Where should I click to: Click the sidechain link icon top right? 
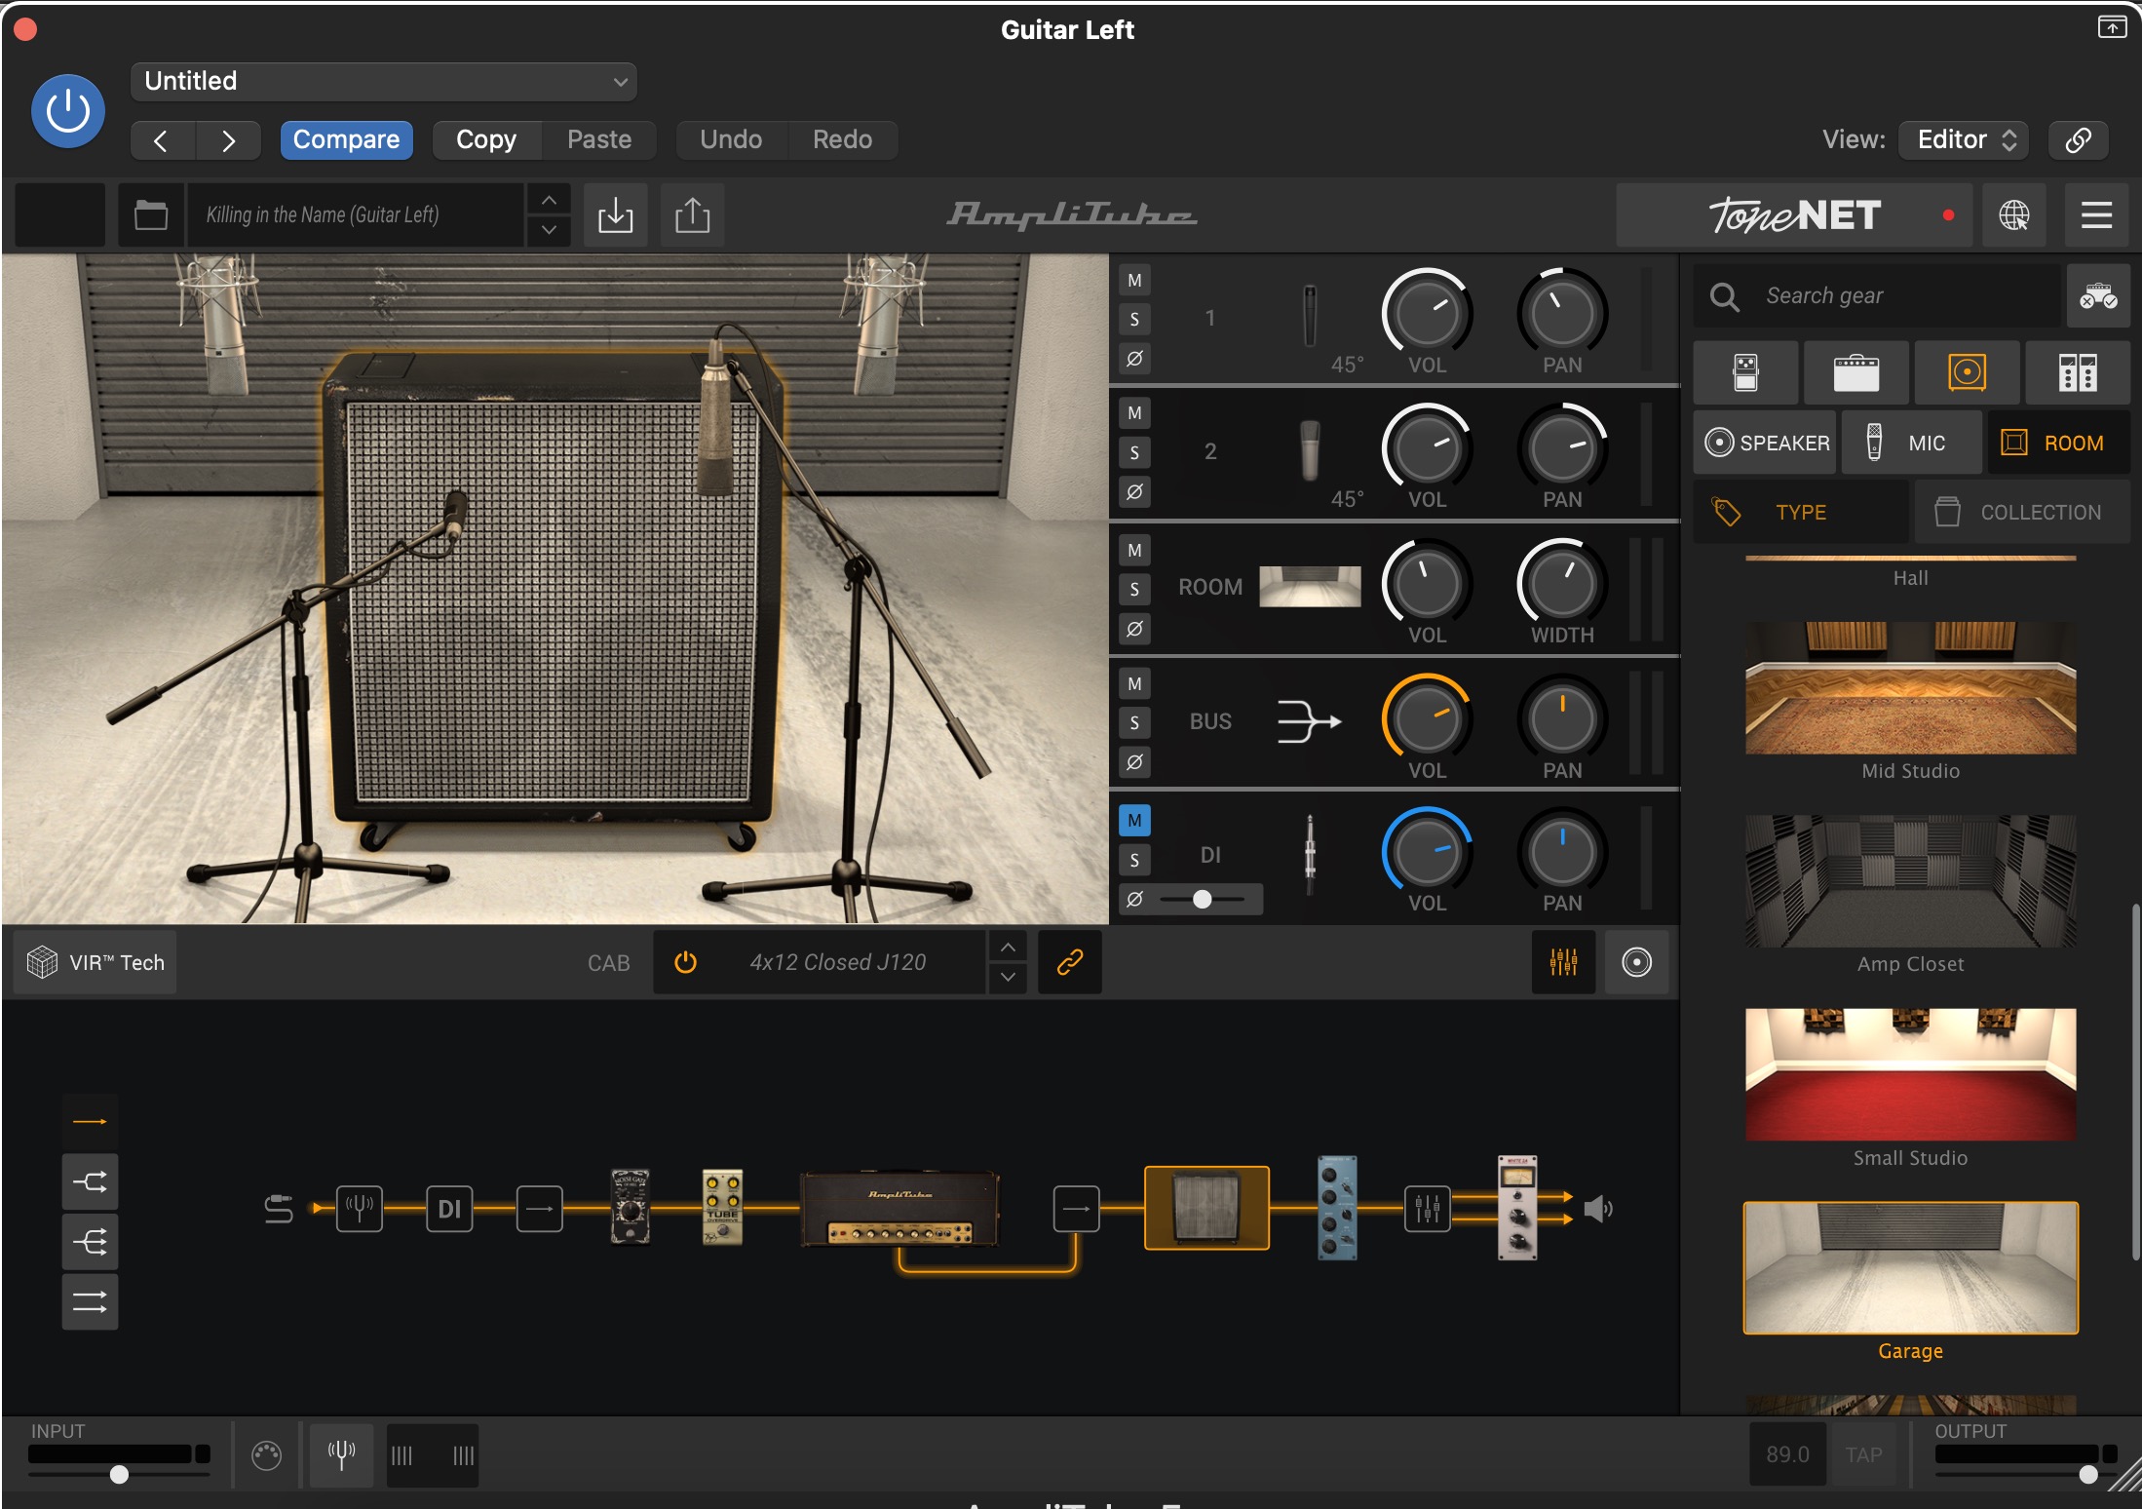pyautogui.click(x=2078, y=139)
